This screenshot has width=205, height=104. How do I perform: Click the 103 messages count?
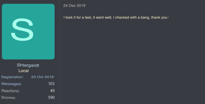[x=51, y=83]
